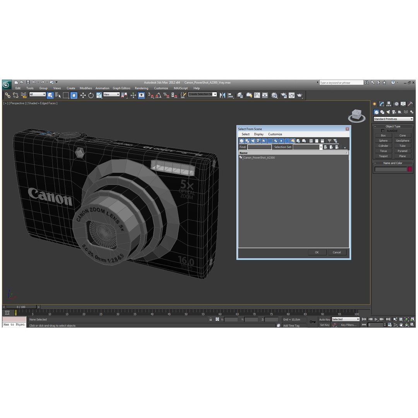Toggle the Percent Snap button
The height and width of the screenshot is (418, 418).
[x=166, y=95]
